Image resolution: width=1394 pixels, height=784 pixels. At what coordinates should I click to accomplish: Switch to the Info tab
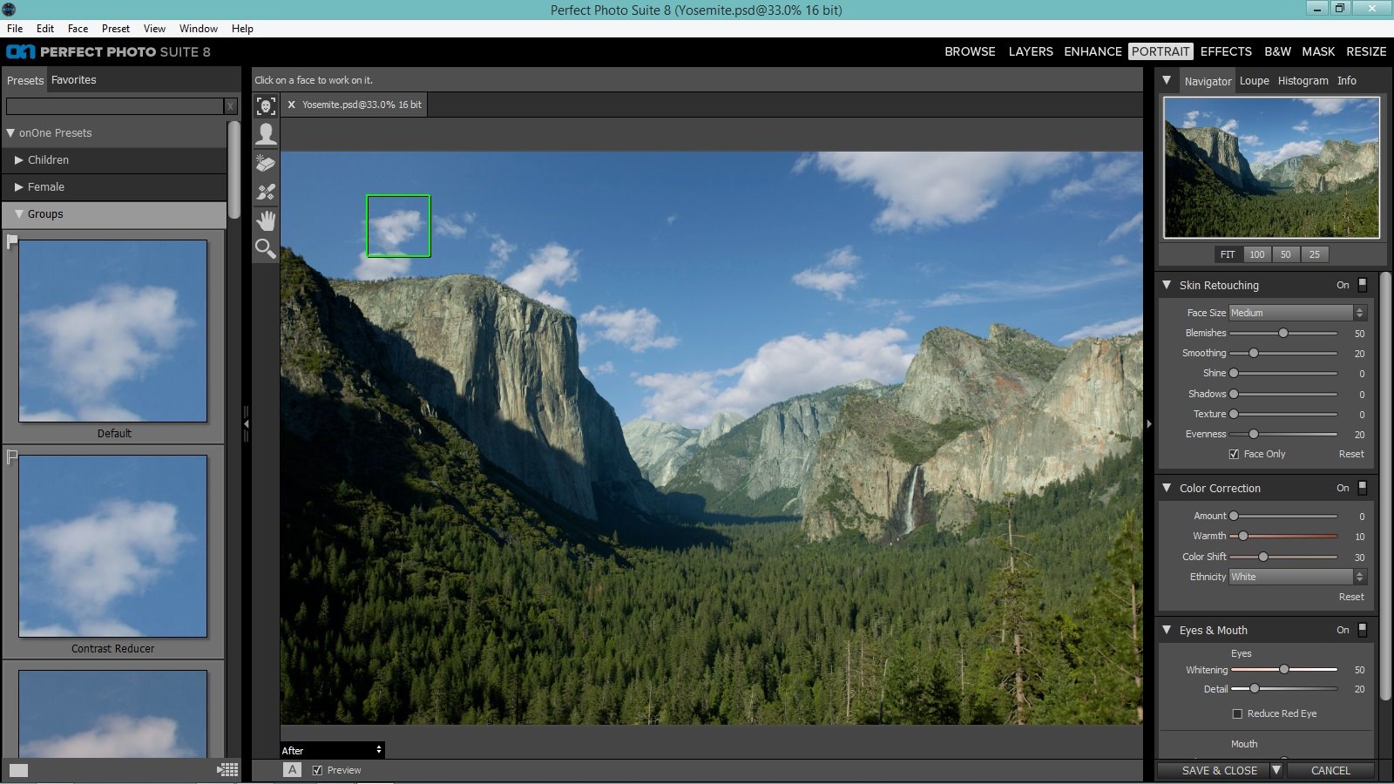[x=1347, y=81]
